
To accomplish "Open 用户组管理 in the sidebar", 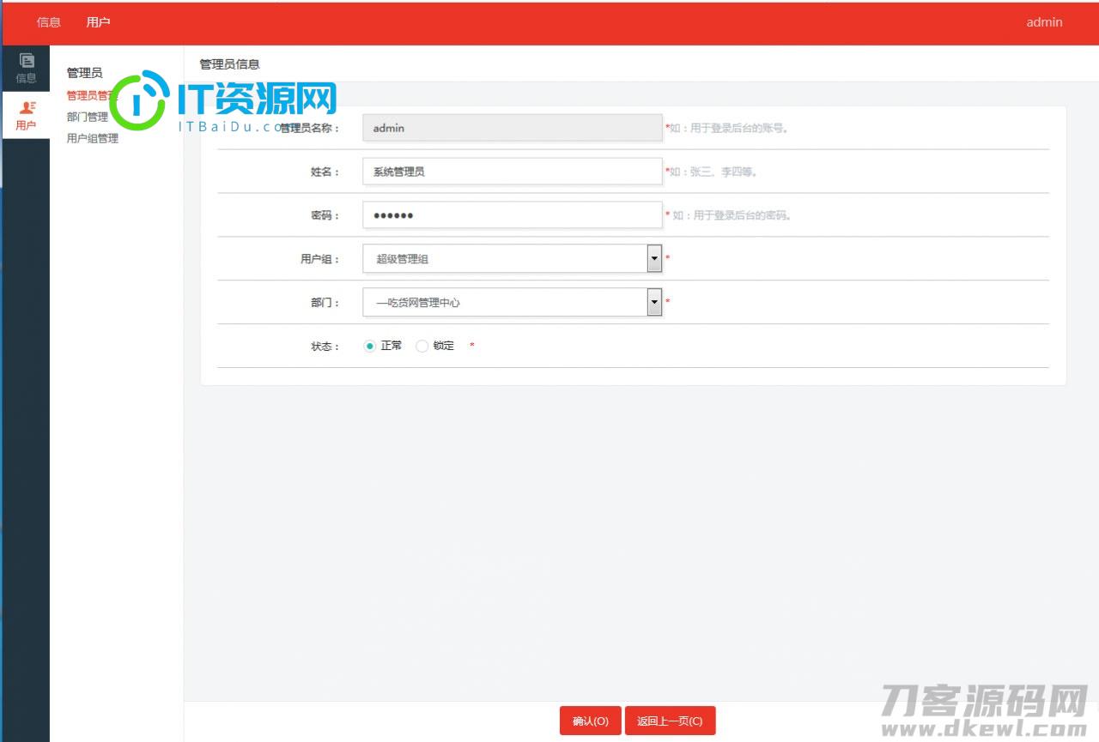I will tap(93, 138).
